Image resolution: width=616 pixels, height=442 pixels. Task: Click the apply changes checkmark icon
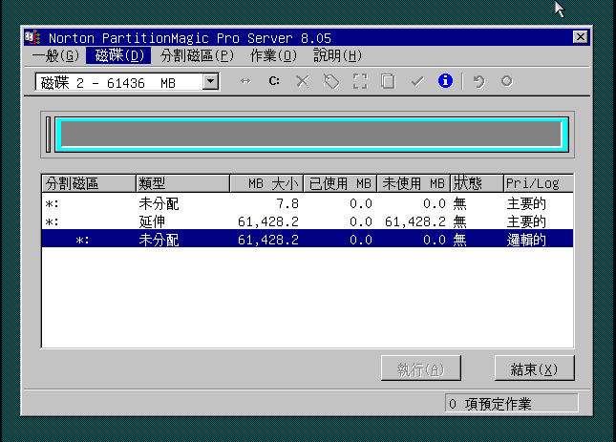point(416,82)
